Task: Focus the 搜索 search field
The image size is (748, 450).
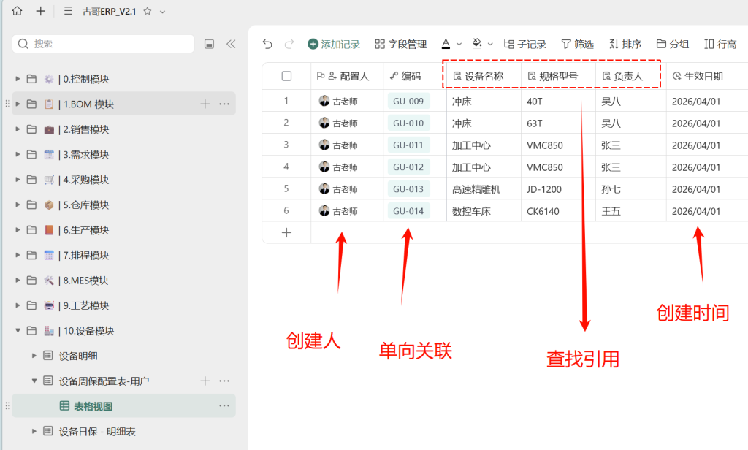Action: [x=103, y=44]
